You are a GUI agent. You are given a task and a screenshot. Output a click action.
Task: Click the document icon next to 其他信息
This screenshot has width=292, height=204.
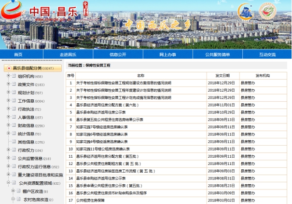pos(14,142)
